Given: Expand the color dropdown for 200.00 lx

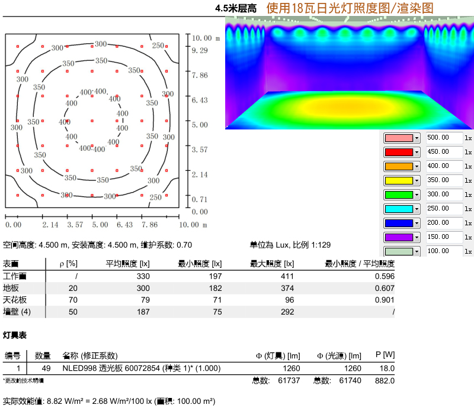Looking at the screenshot, I should [417, 224].
